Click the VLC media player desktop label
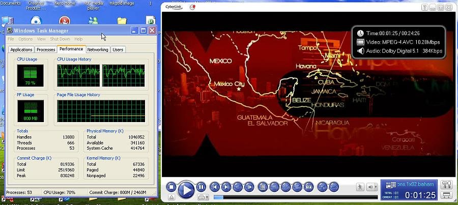 point(93,6)
